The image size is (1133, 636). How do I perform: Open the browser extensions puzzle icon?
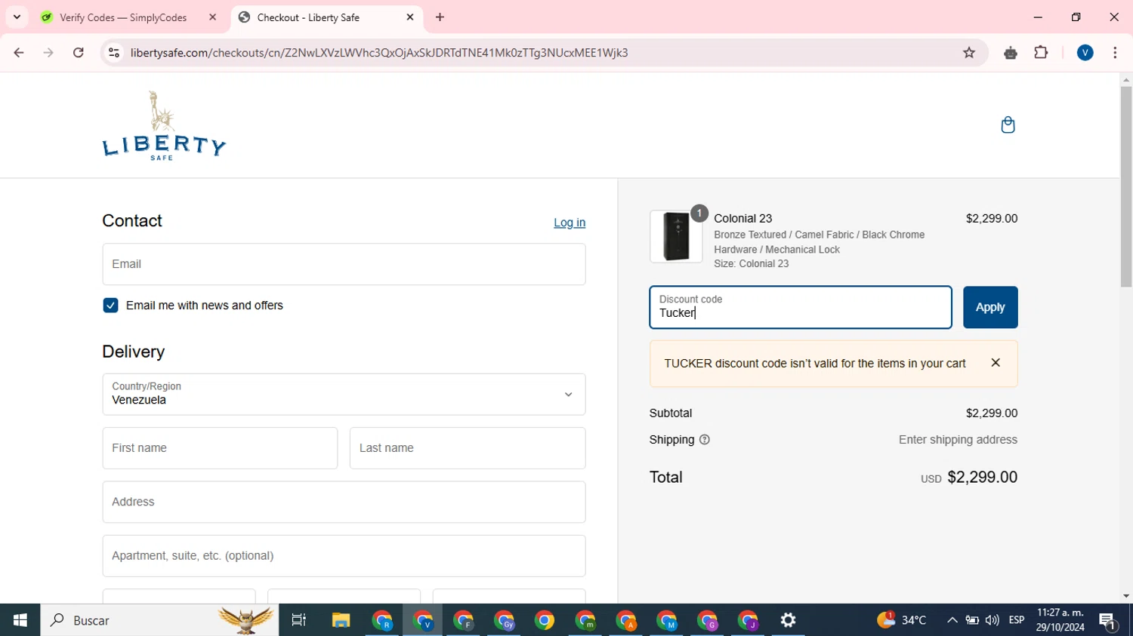coord(1041,53)
